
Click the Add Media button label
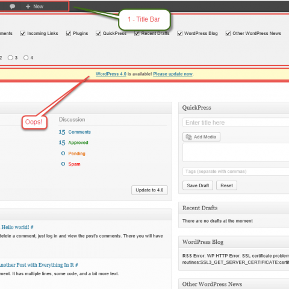pyautogui.click(x=205, y=137)
